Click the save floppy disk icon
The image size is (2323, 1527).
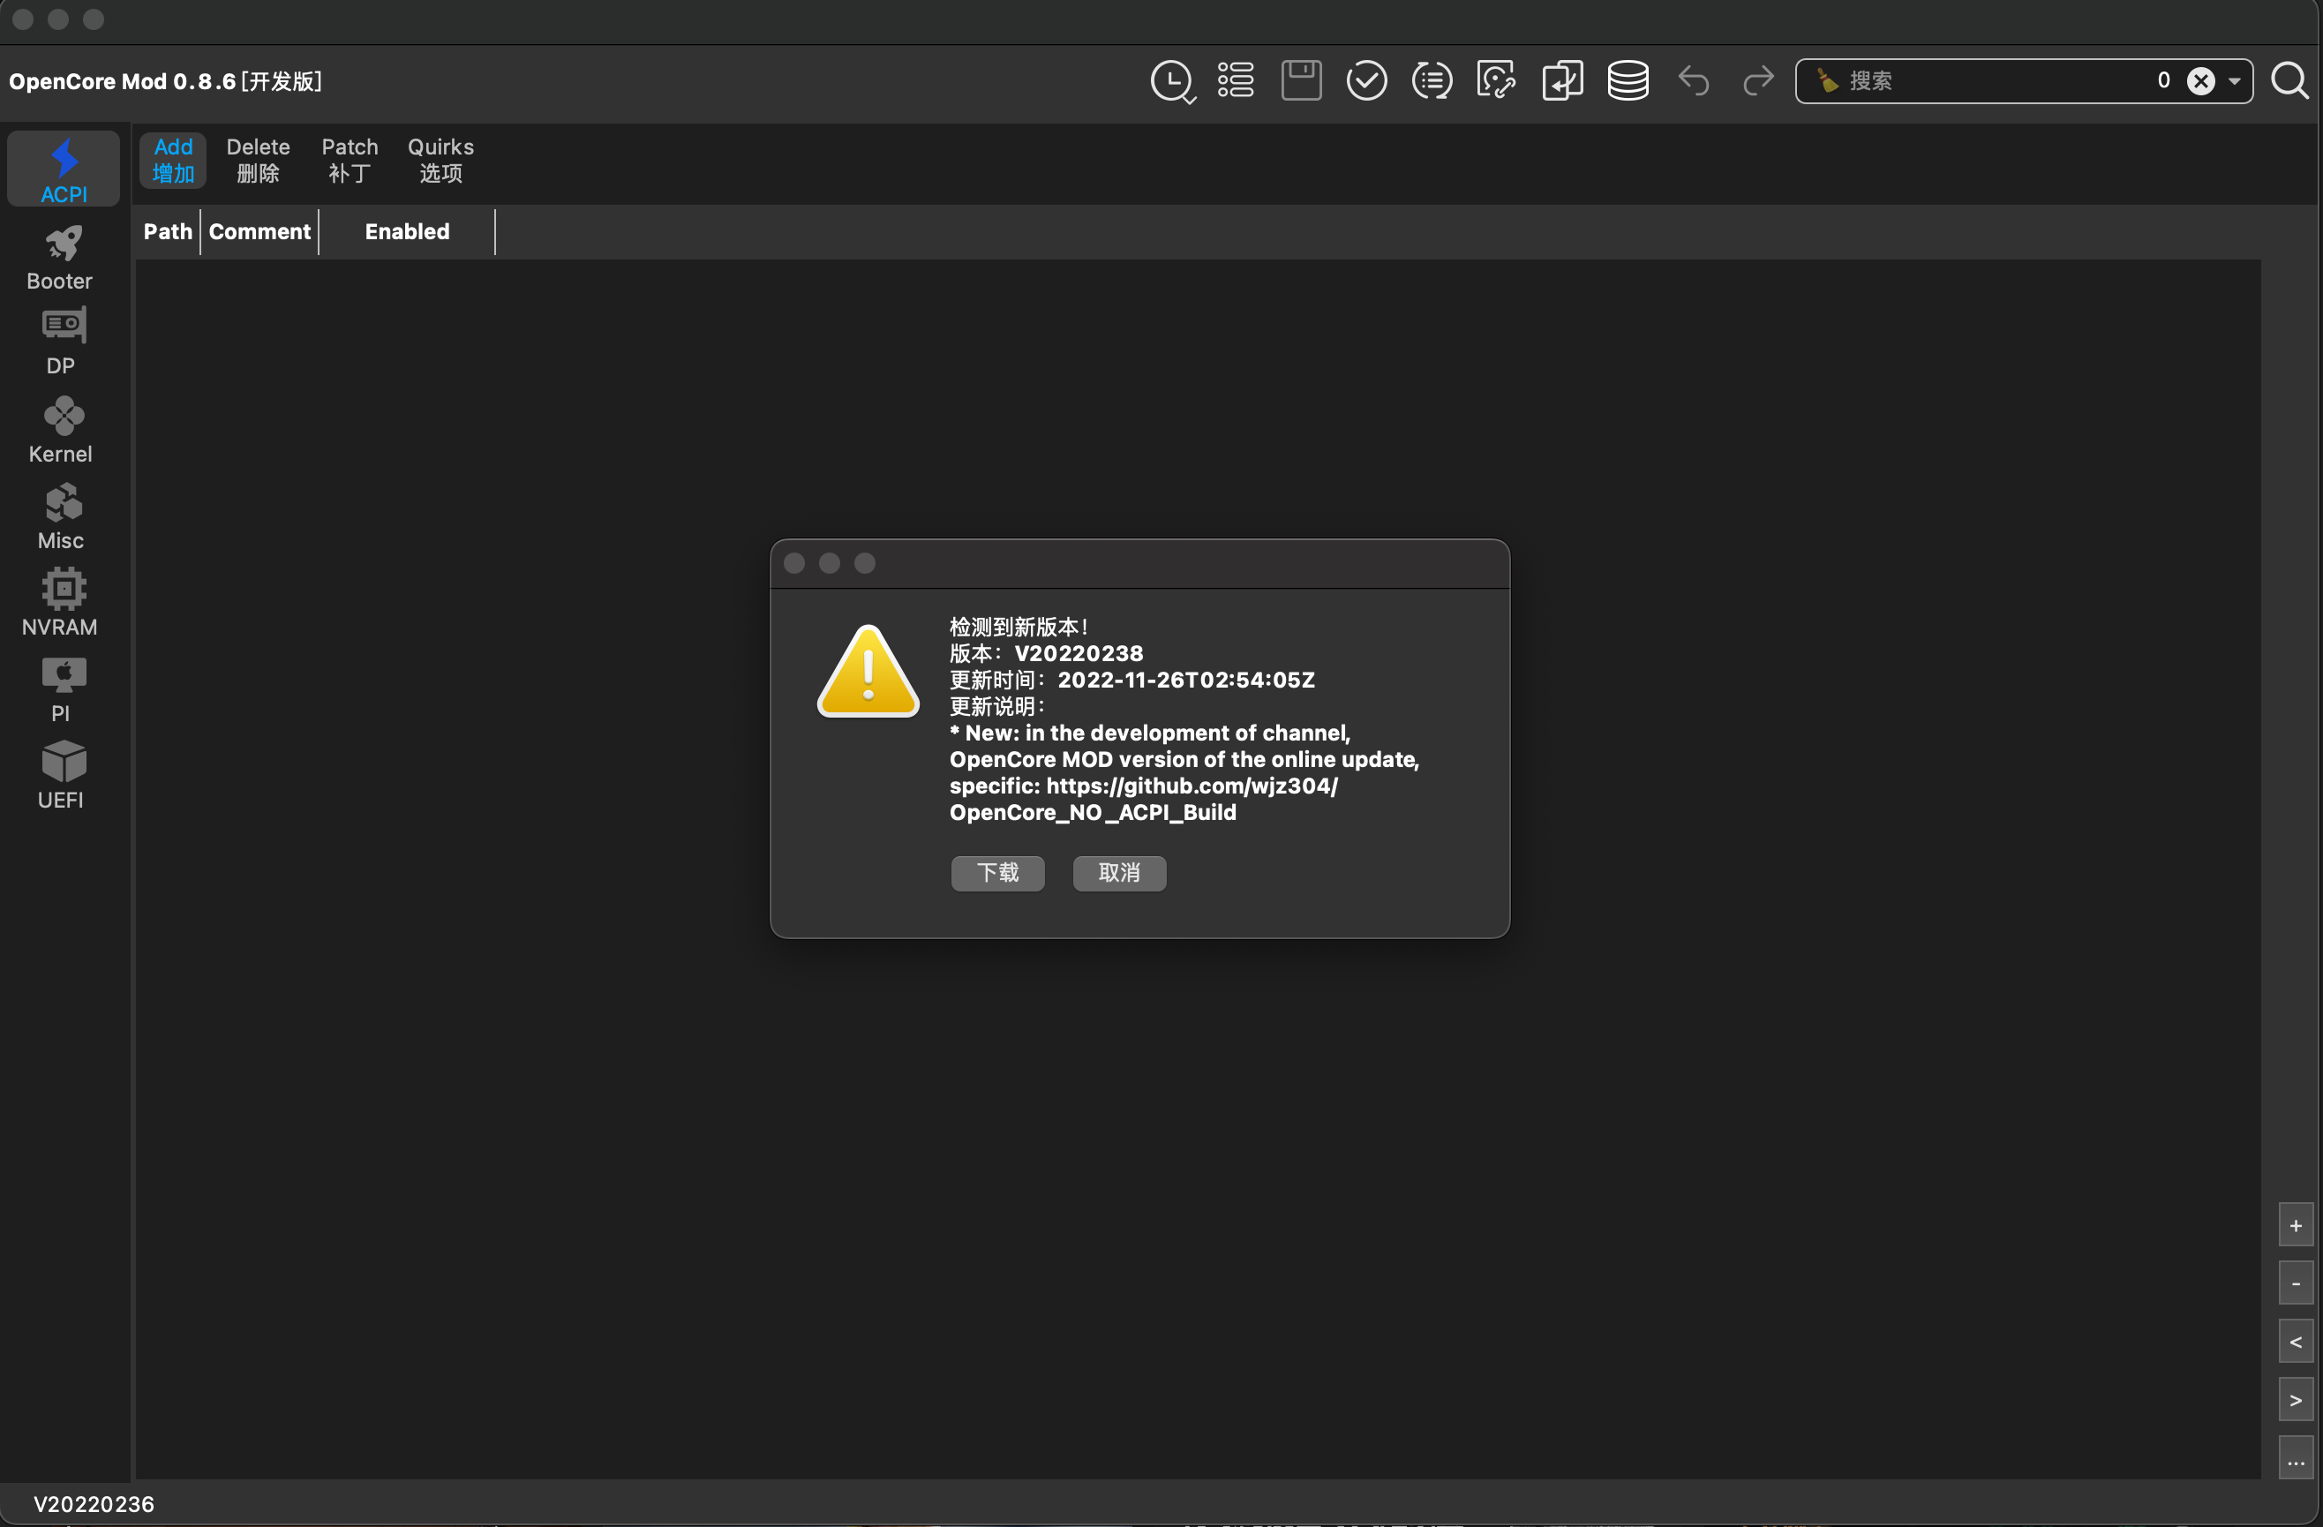click(x=1301, y=81)
